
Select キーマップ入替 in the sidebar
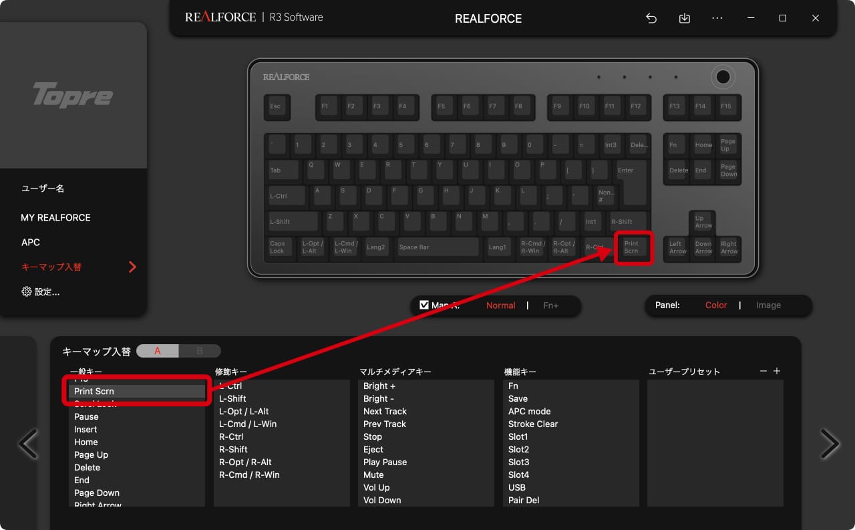coord(51,267)
